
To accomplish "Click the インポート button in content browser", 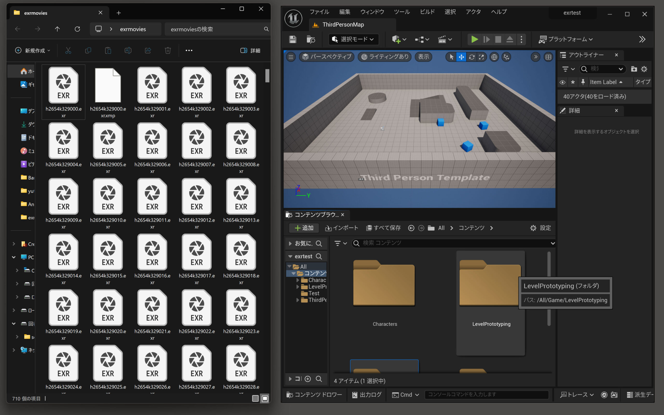I will [x=342, y=228].
